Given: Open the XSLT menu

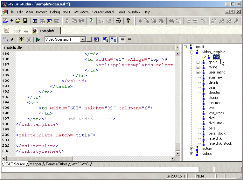Looking at the screenshot, I should (x=66, y=12).
